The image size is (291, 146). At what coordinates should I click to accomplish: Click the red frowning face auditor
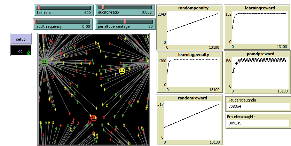[x=93, y=118]
